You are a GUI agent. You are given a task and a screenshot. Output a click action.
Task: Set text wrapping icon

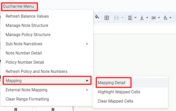tap(154, 18)
